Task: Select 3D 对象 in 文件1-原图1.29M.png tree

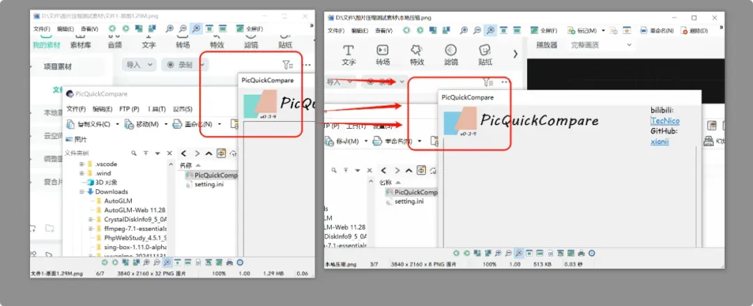Action: pos(106,182)
